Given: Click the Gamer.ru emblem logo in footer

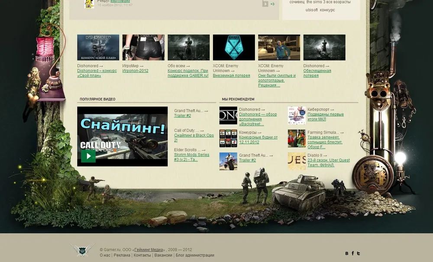Looking at the screenshot, I should (x=82, y=250).
